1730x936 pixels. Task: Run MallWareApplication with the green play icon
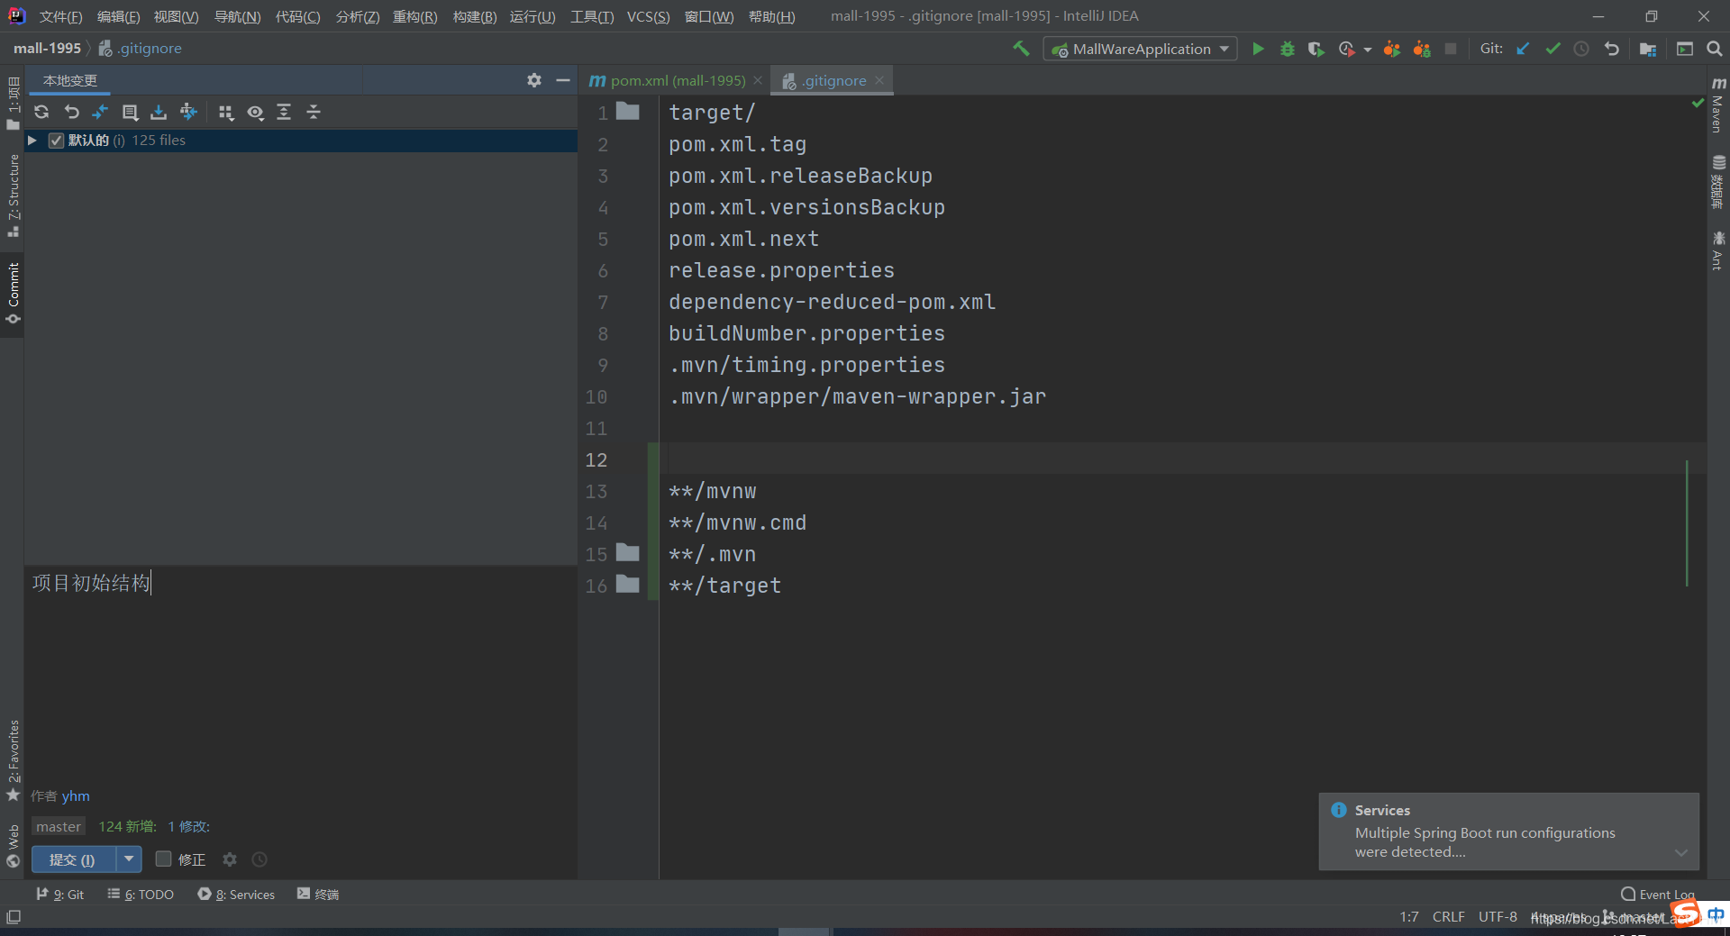(1258, 49)
